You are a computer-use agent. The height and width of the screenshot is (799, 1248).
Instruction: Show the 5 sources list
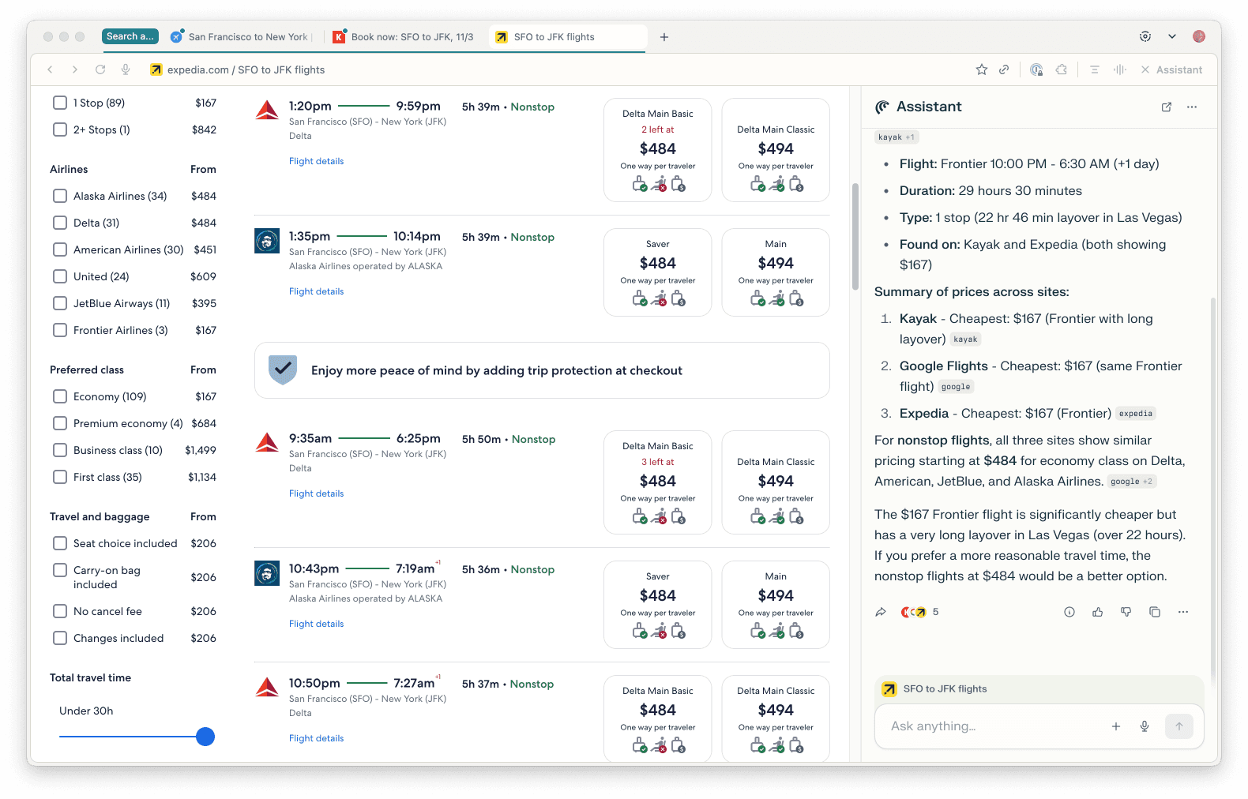click(x=920, y=612)
